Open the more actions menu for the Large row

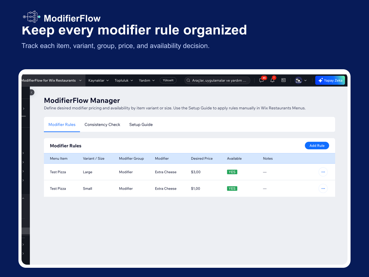[x=323, y=172]
